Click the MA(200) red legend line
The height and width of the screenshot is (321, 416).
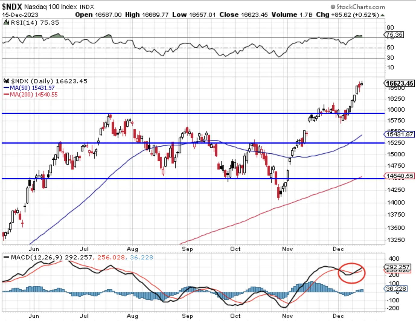tap(6, 94)
